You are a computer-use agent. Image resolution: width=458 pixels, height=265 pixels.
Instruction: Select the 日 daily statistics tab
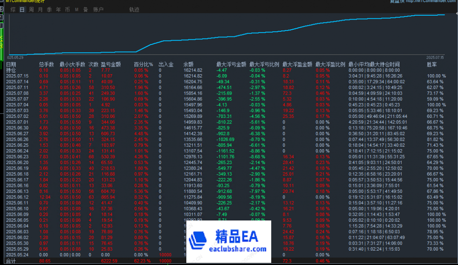coord(22,9)
